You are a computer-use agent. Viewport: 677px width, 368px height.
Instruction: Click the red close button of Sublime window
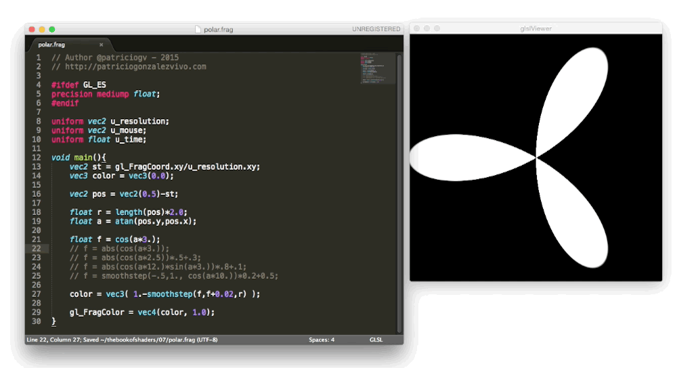click(32, 29)
